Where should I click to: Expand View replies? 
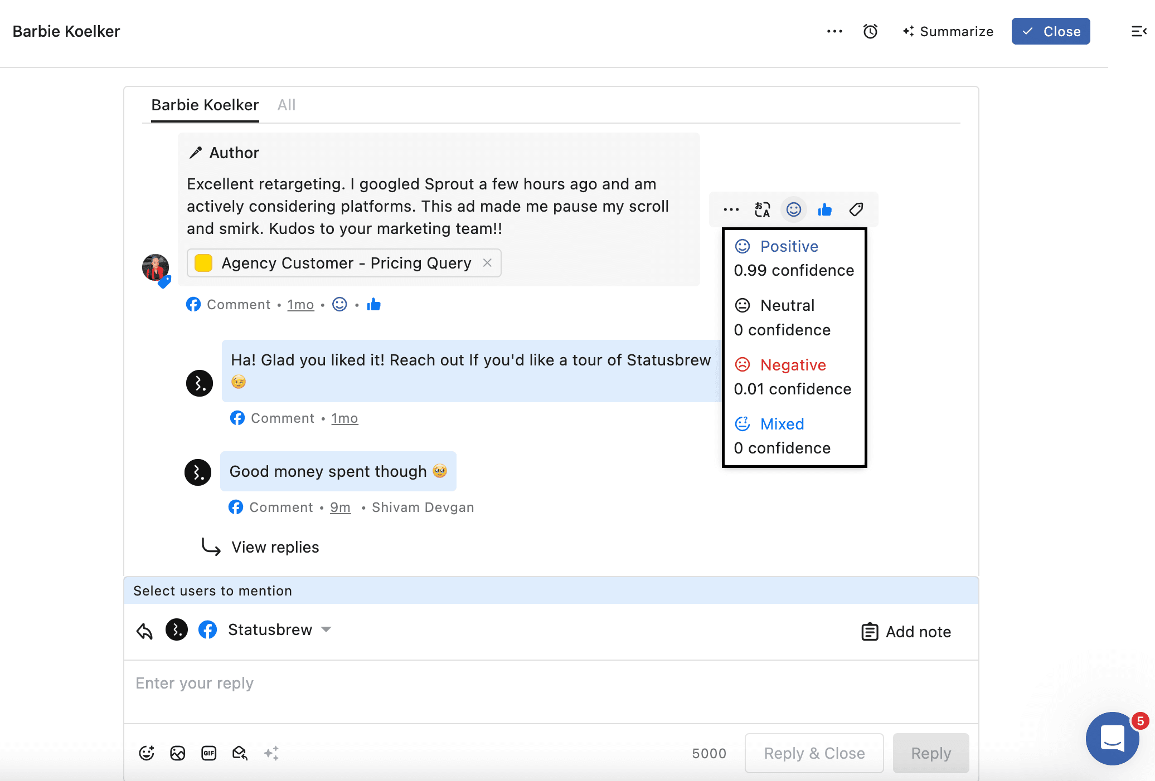(x=275, y=547)
